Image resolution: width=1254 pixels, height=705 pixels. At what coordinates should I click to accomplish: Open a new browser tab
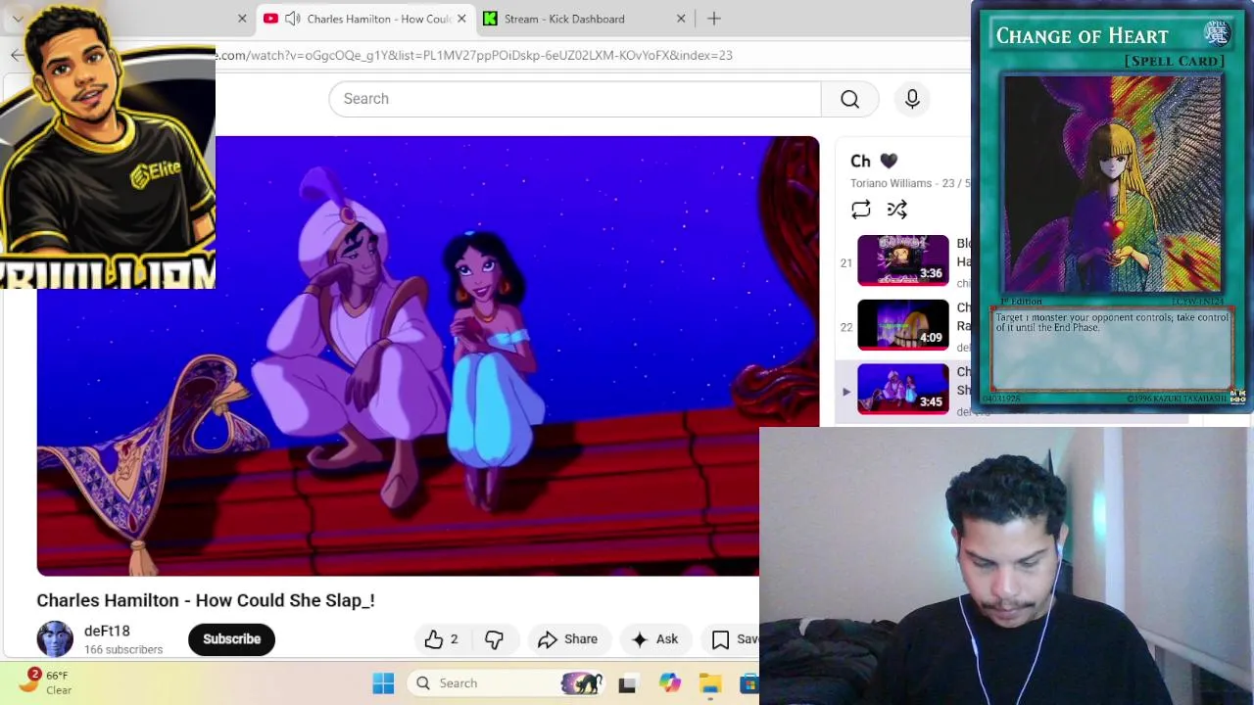pyautogui.click(x=714, y=19)
